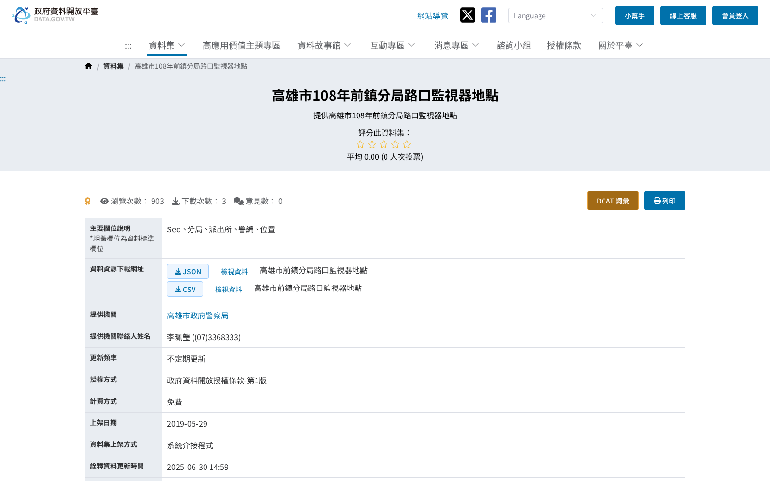
Task: Click the ::: accesskey marker in navigation bar
Action: tap(128, 46)
